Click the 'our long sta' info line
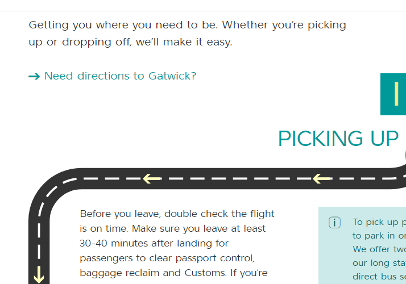Viewport: 406px width, 284px height. [x=379, y=263]
